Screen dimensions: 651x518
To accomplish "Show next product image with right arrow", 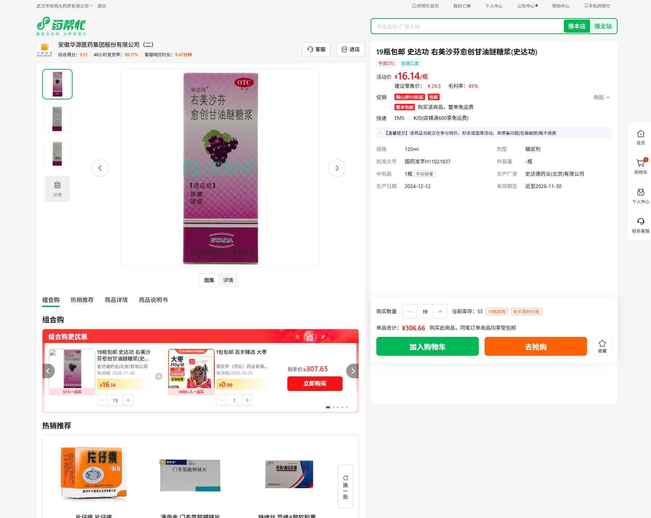I will (337, 168).
